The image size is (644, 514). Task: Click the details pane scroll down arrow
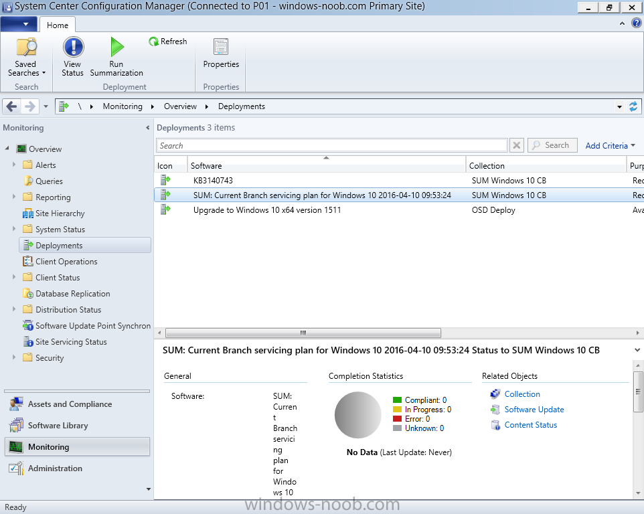638,493
